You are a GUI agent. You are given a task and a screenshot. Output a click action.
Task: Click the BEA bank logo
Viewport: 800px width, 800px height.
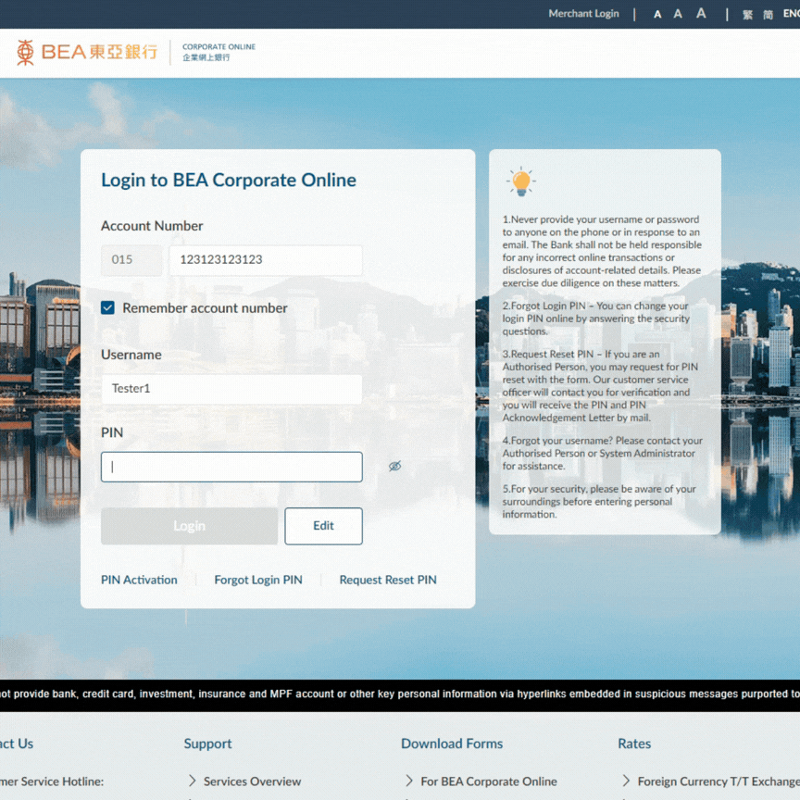87,52
